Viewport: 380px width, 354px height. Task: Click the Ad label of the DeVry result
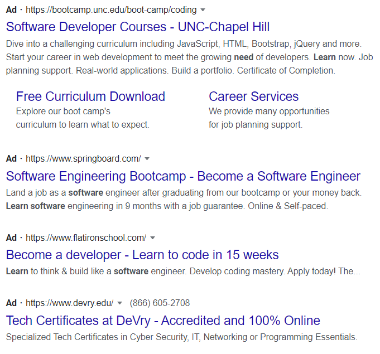[x=11, y=303]
